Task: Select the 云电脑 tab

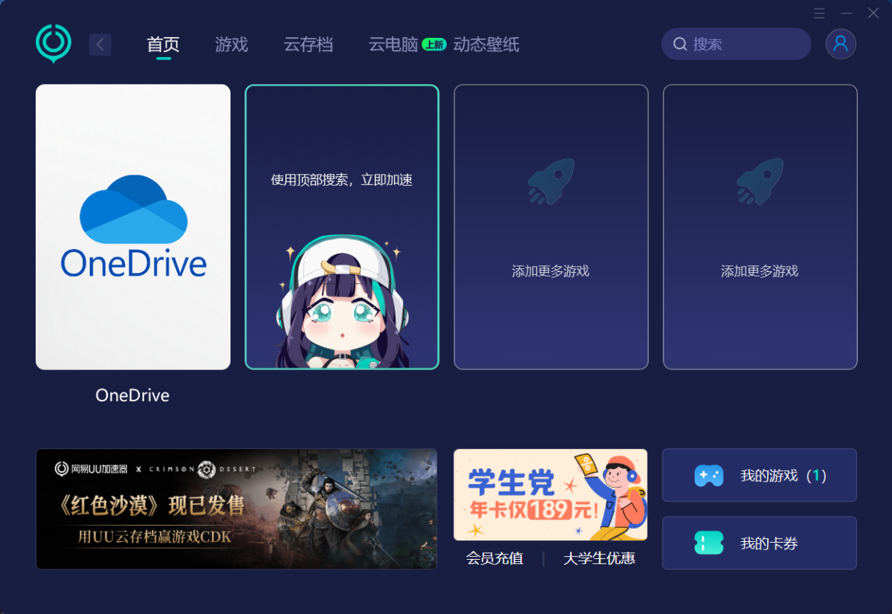Action: click(x=393, y=45)
